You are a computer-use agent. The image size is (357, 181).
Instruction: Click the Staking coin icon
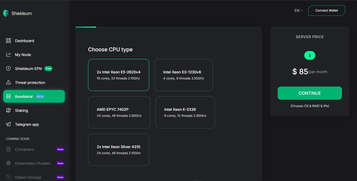coord(8,110)
